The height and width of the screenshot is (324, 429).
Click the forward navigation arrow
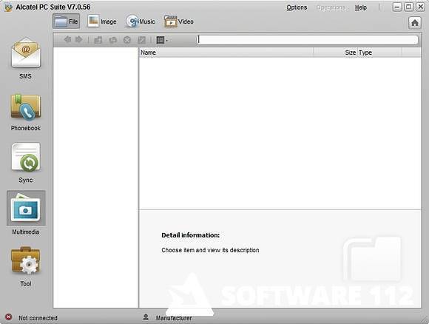click(x=79, y=40)
